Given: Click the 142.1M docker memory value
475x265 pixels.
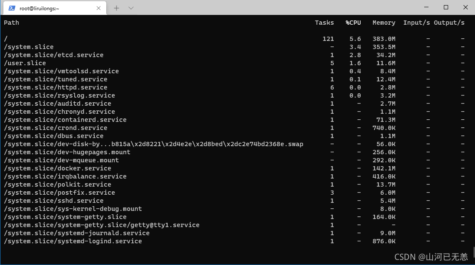Looking at the screenshot, I should tap(384, 168).
